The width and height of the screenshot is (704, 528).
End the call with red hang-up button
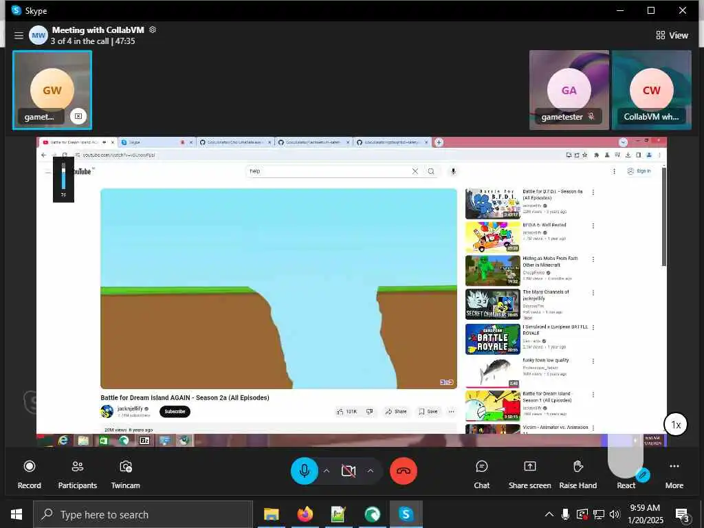pos(403,470)
